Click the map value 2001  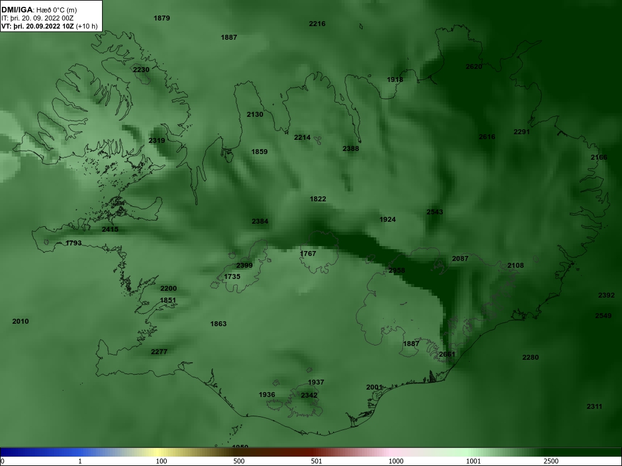374,388
